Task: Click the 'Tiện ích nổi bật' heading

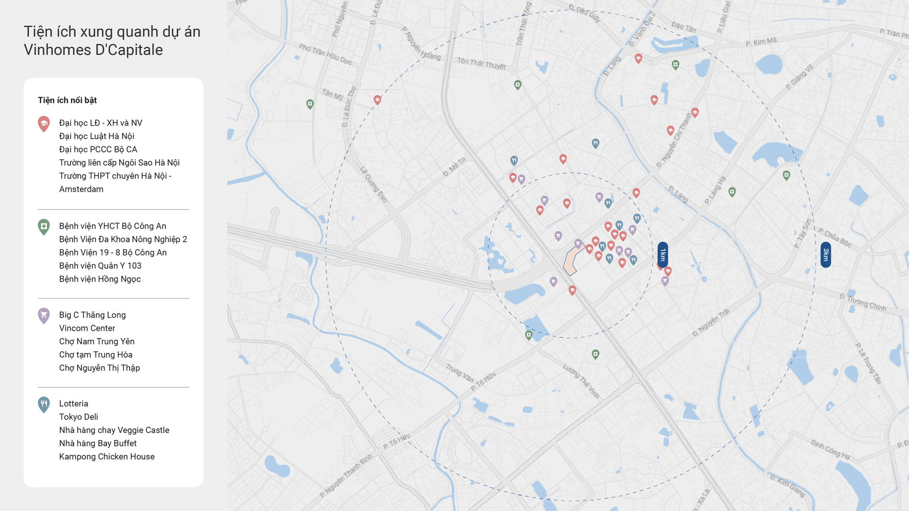Action: pyautogui.click(x=67, y=100)
